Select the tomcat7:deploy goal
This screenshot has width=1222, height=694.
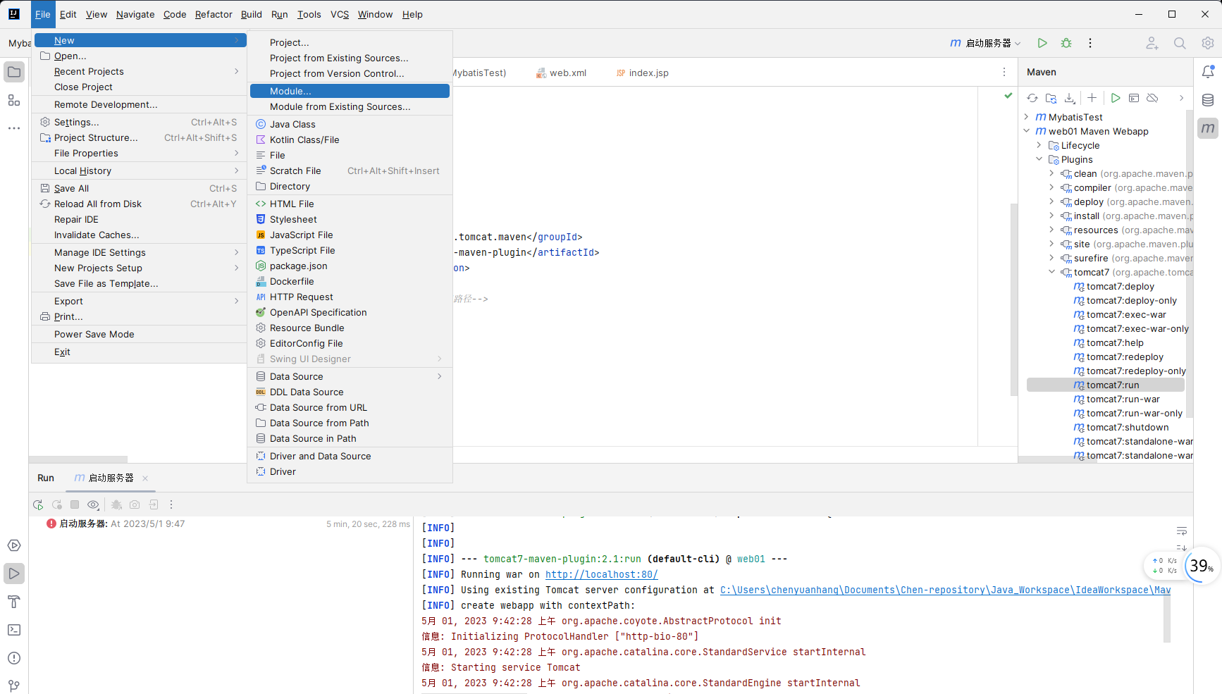click(1121, 286)
